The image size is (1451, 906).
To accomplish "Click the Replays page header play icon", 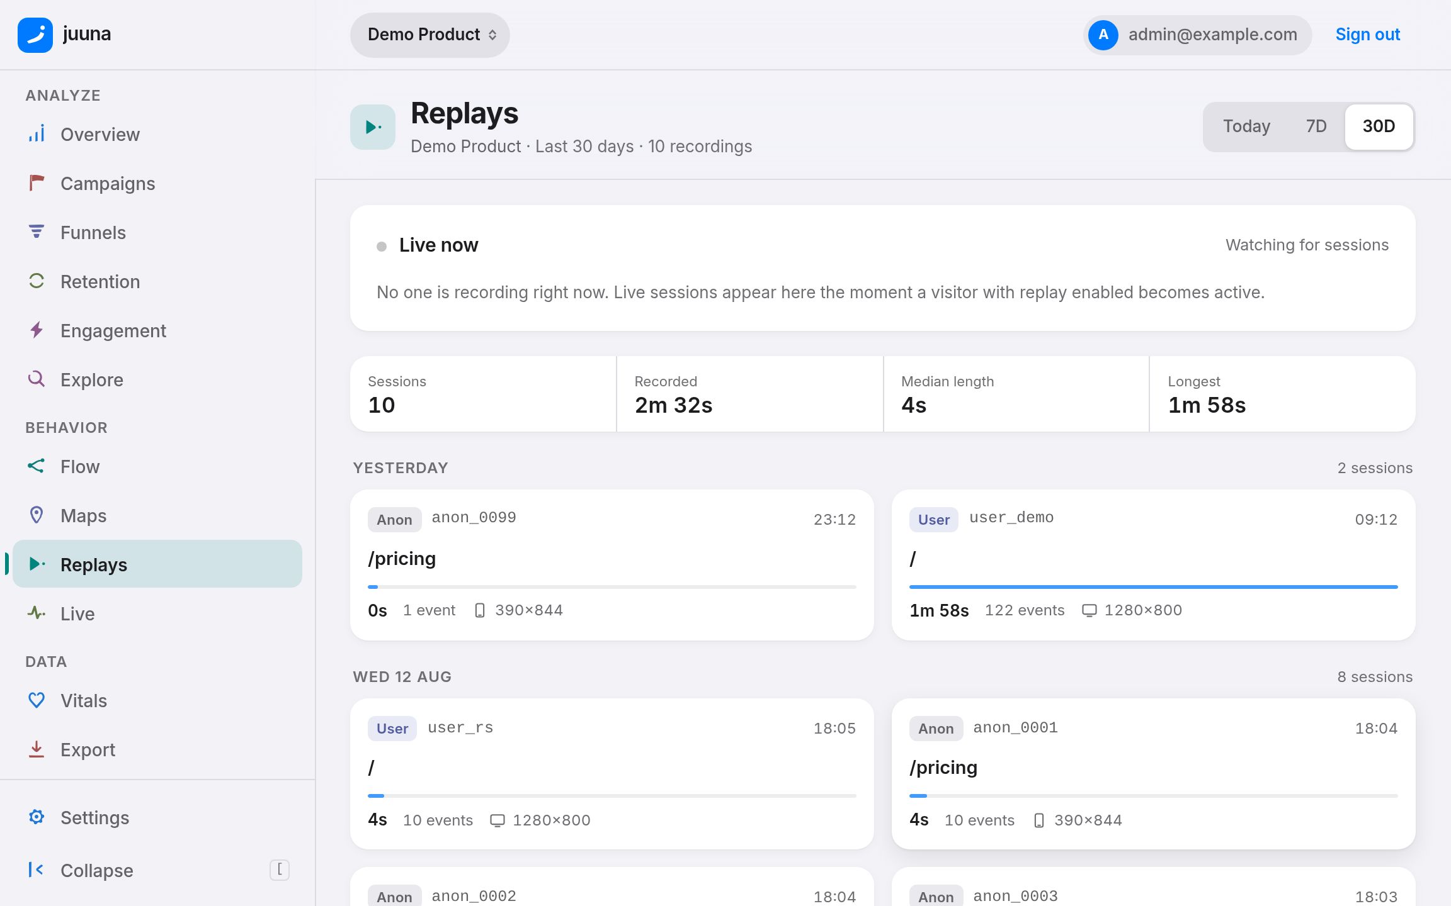I will (x=373, y=127).
